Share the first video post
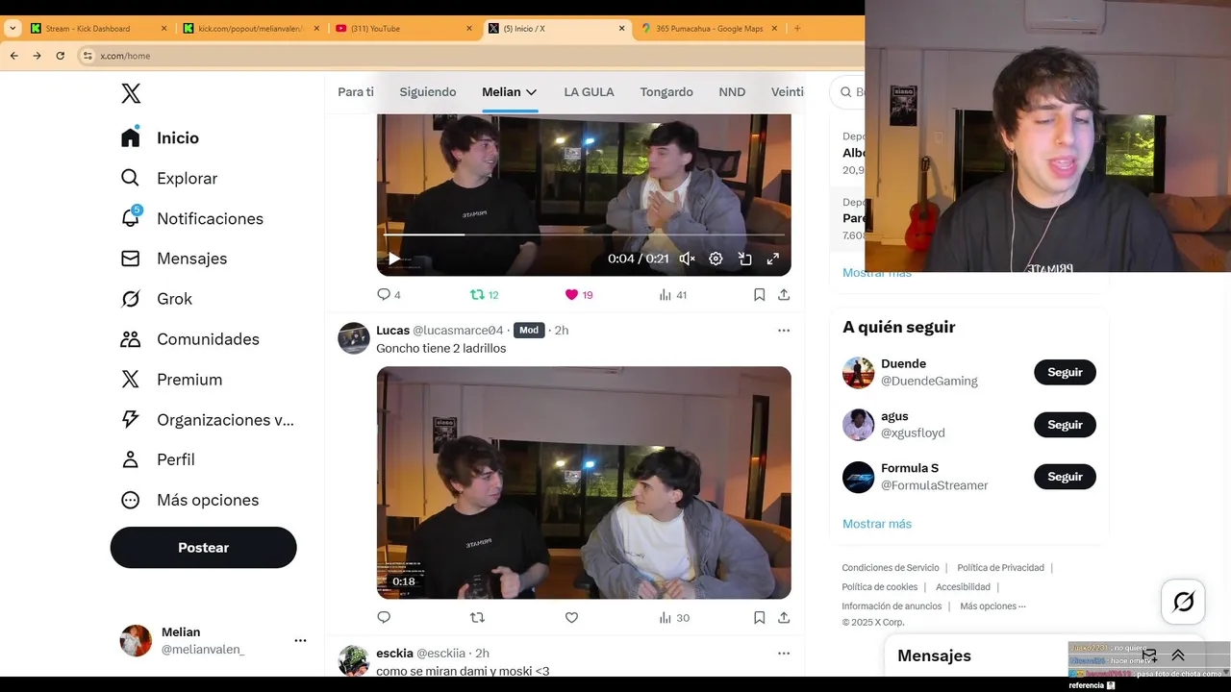The width and height of the screenshot is (1231, 692). tap(784, 295)
